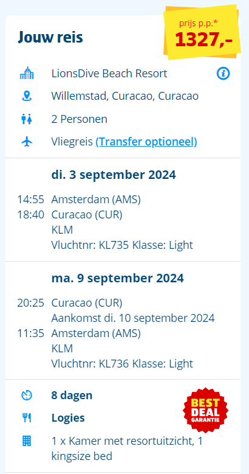
Task: Click the two persons icon
Action: coord(27,119)
